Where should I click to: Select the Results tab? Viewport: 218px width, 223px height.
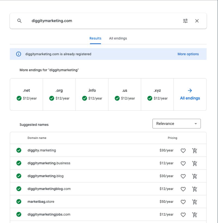click(x=95, y=38)
